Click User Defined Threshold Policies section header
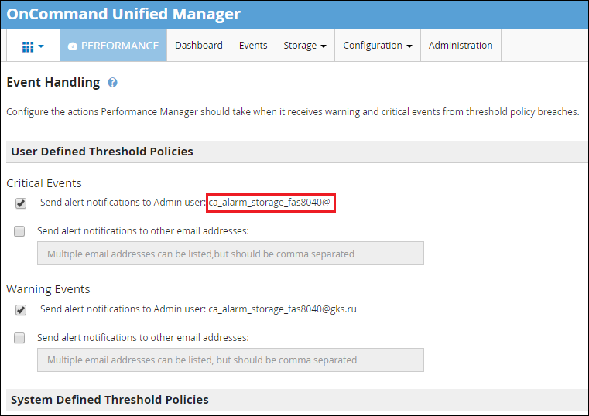Image resolution: width=589 pixels, height=416 pixels. tap(102, 152)
